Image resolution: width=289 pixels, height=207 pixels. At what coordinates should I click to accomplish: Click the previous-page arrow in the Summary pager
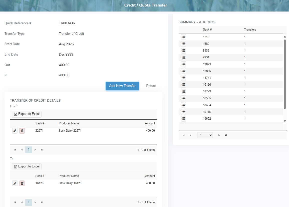click(x=191, y=135)
